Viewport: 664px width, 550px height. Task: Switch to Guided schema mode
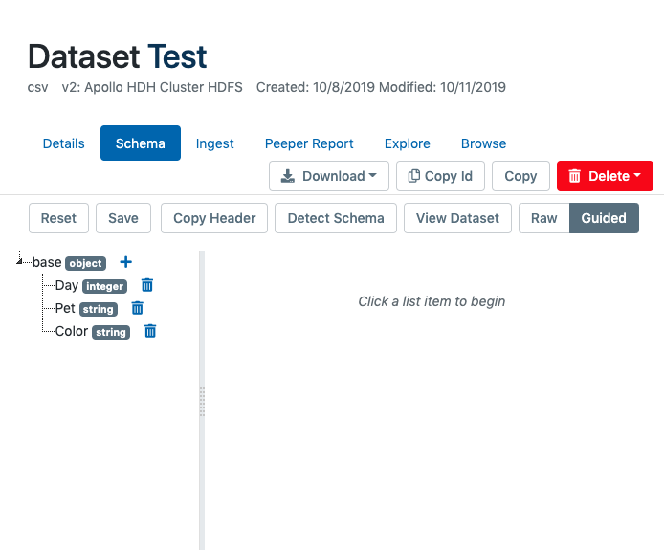(x=604, y=218)
